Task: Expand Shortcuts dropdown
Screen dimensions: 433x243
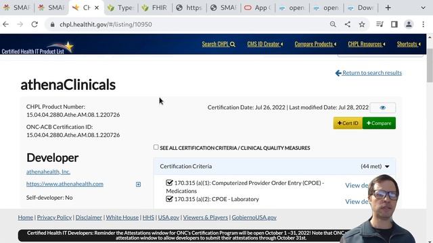Action: pyautogui.click(x=409, y=44)
